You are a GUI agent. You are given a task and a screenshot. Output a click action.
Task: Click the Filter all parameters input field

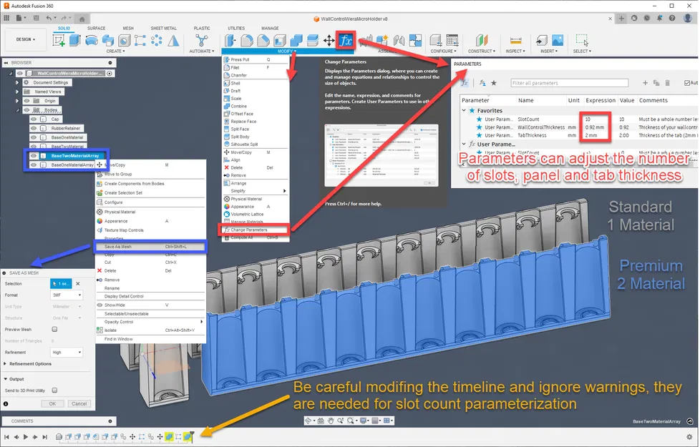(569, 83)
